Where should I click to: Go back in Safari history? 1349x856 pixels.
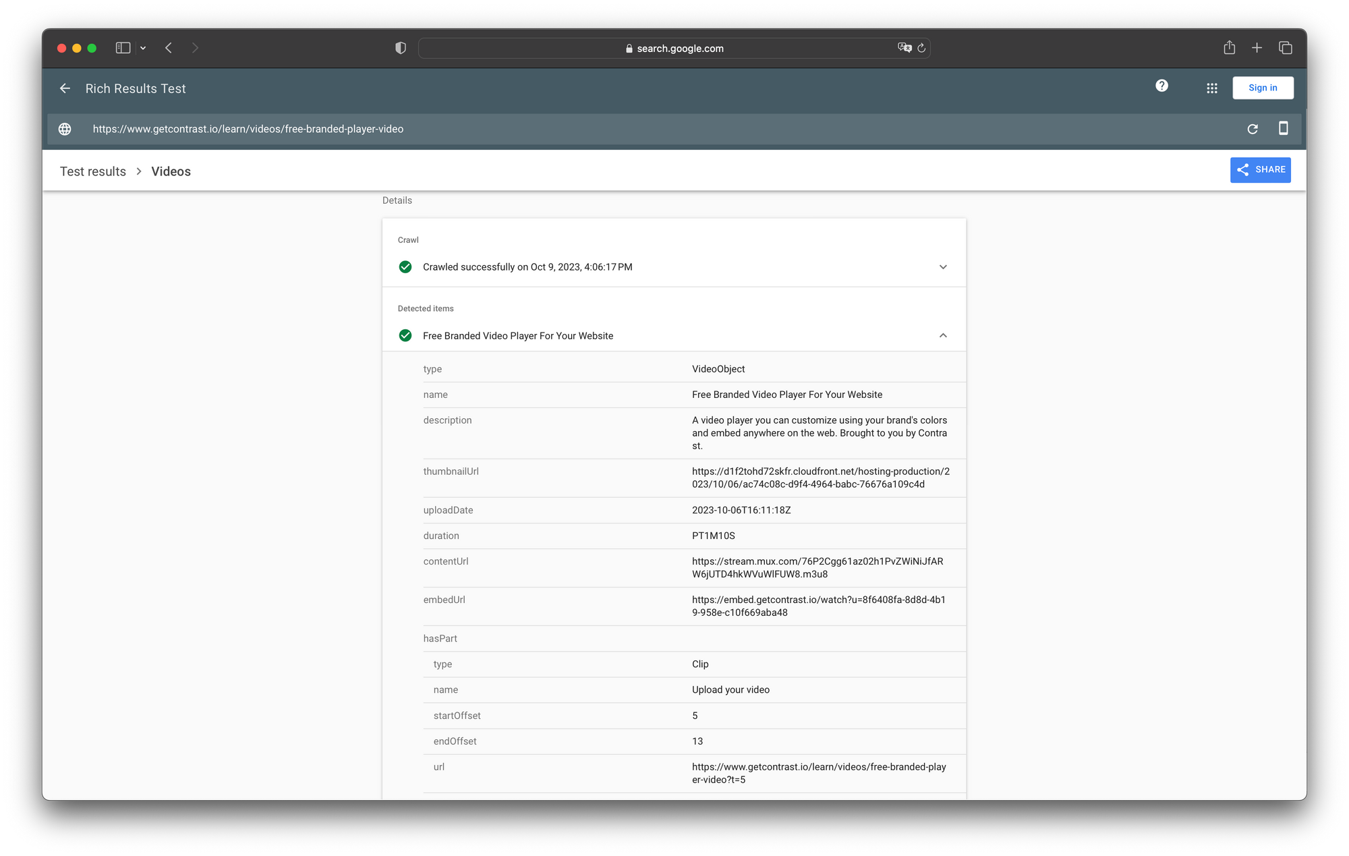click(169, 48)
